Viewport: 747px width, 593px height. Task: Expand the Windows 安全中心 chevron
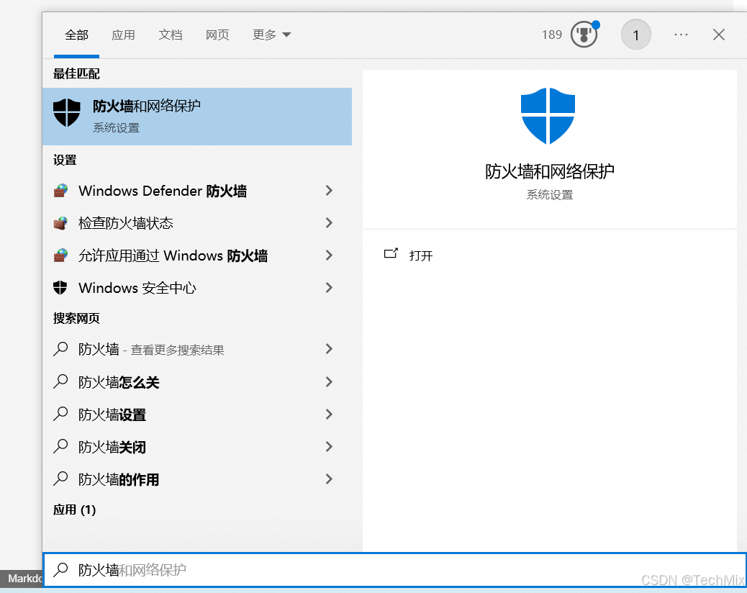coord(329,288)
